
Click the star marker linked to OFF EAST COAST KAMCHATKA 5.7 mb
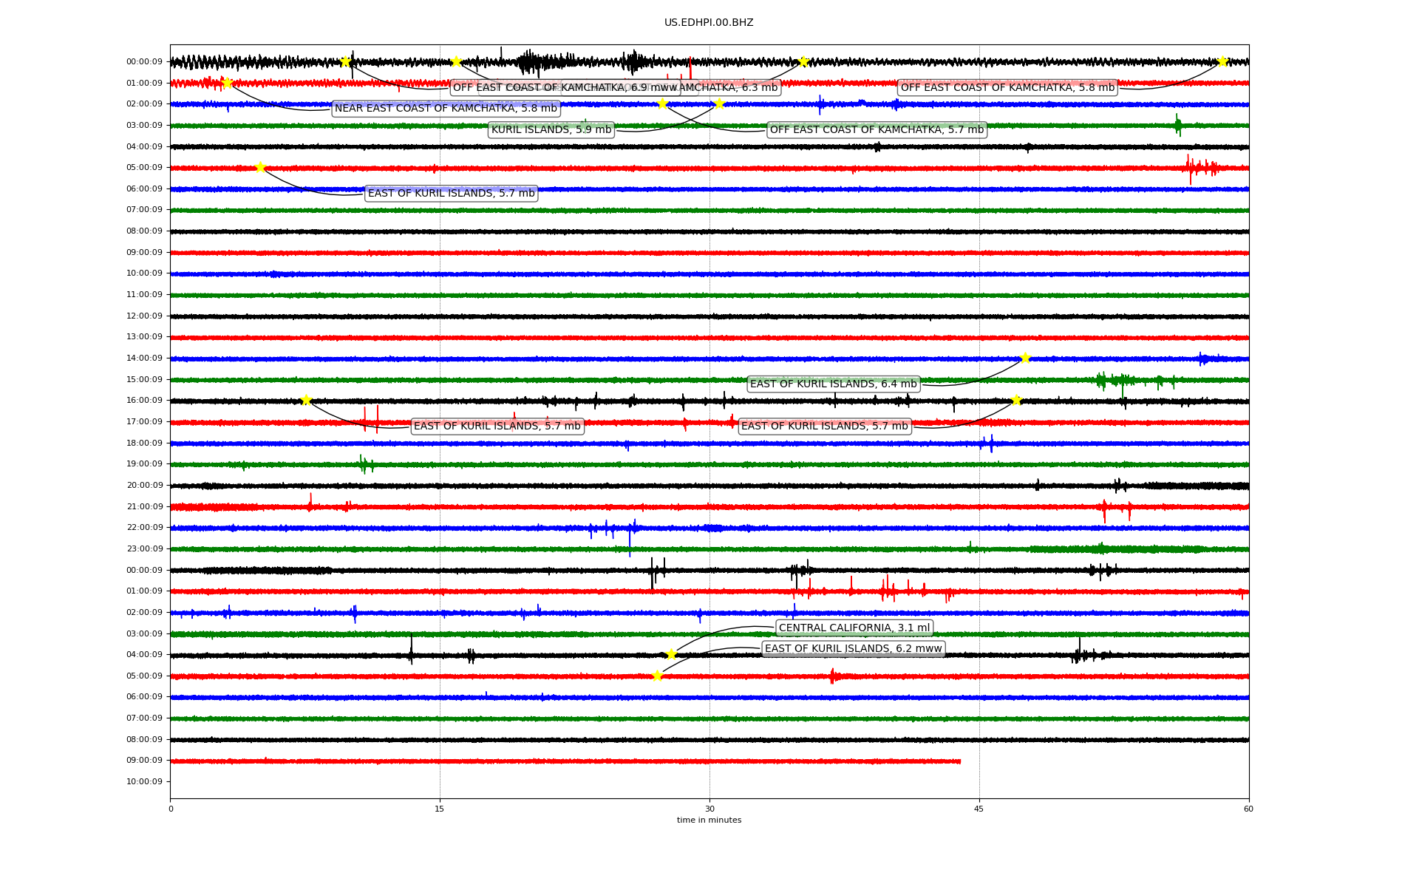pyautogui.click(x=662, y=103)
